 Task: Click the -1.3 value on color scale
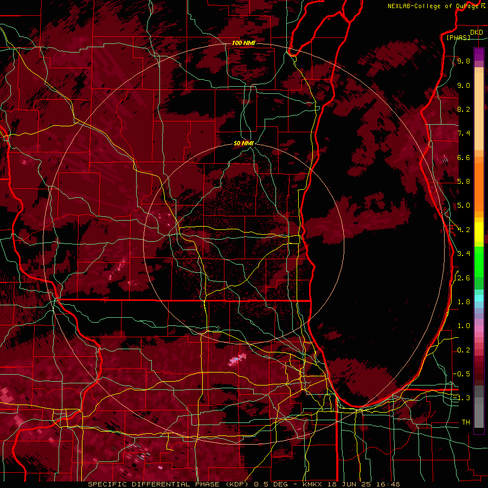tap(461, 398)
